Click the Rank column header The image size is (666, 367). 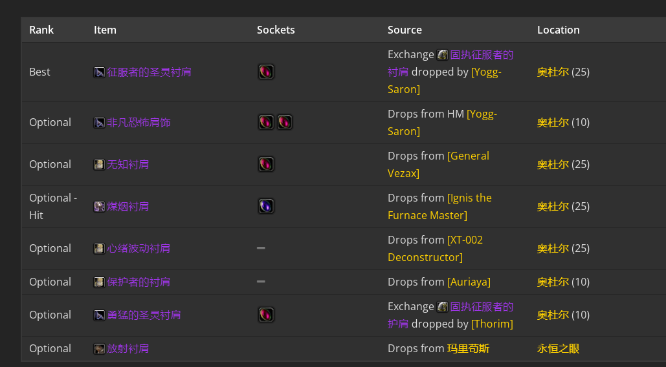(41, 30)
